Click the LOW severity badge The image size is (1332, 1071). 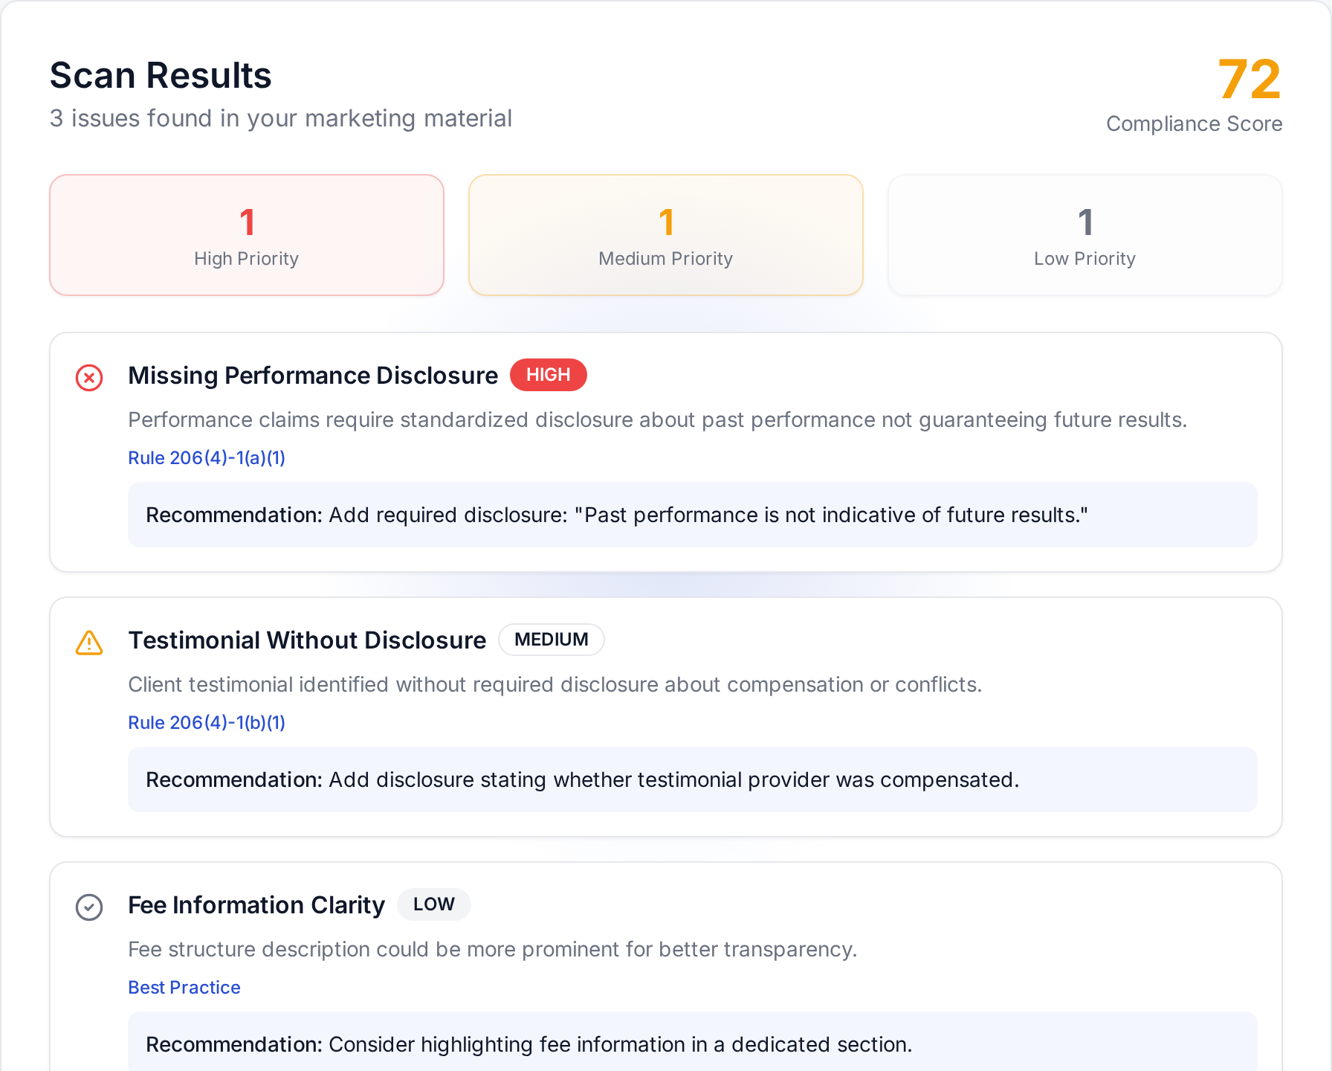pyautogui.click(x=434, y=904)
